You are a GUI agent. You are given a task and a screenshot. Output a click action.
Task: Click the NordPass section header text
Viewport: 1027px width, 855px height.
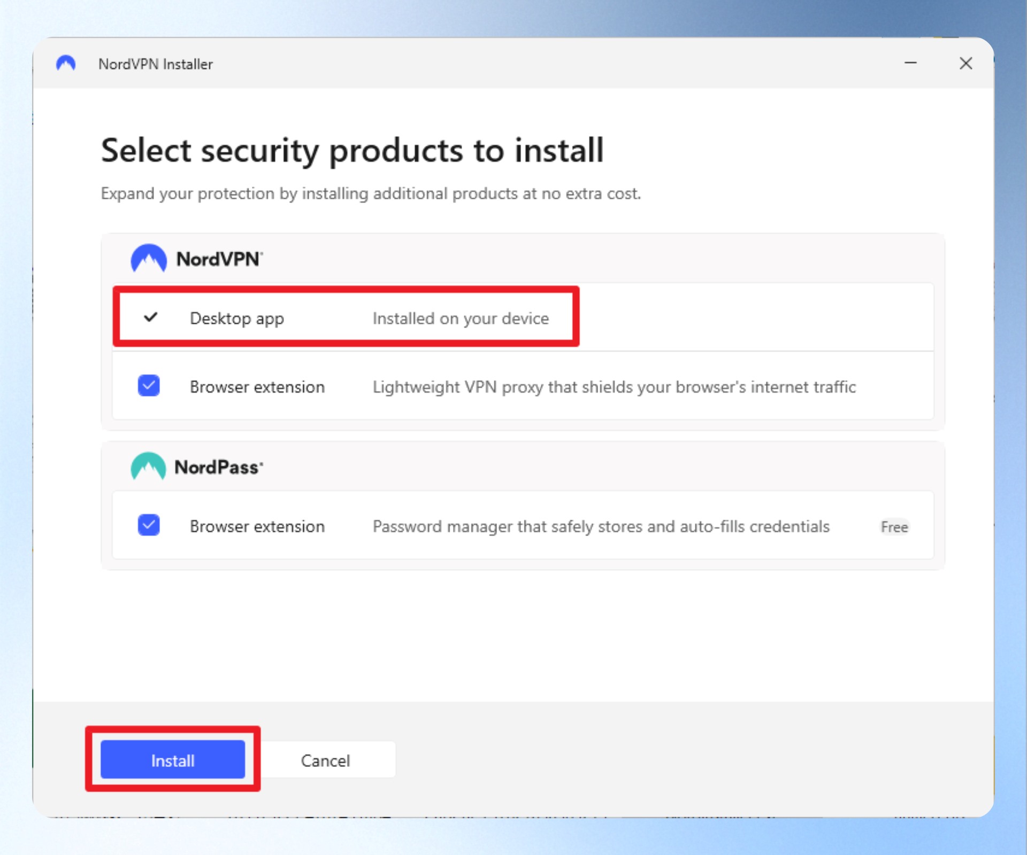[x=219, y=468]
